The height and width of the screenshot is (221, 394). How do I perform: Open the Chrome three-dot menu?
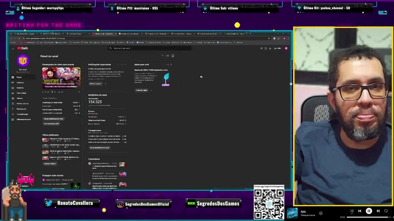tap(288, 38)
